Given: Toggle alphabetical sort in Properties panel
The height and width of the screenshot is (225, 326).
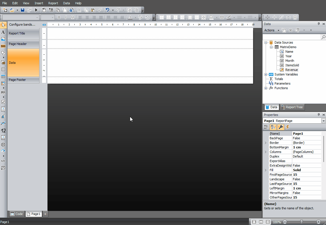Looking at the screenshot, I should tap(273, 127).
